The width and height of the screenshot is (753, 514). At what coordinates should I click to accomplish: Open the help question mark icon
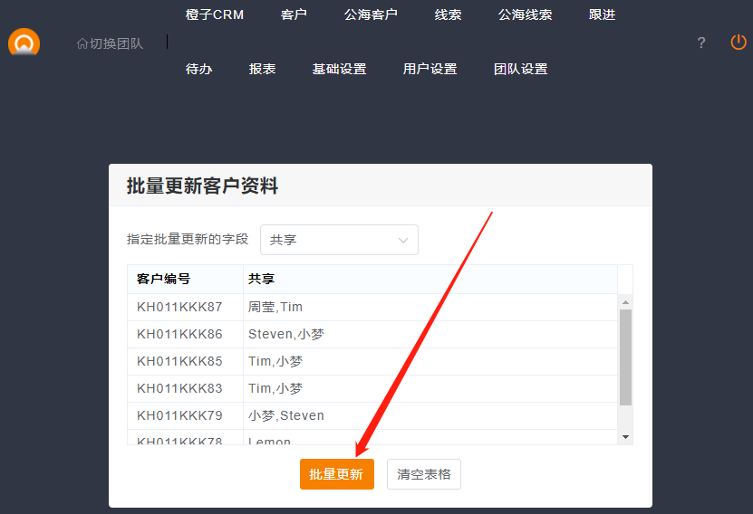(x=700, y=43)
